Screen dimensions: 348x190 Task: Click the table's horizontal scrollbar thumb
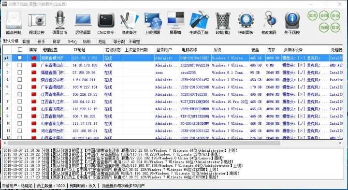144,143
